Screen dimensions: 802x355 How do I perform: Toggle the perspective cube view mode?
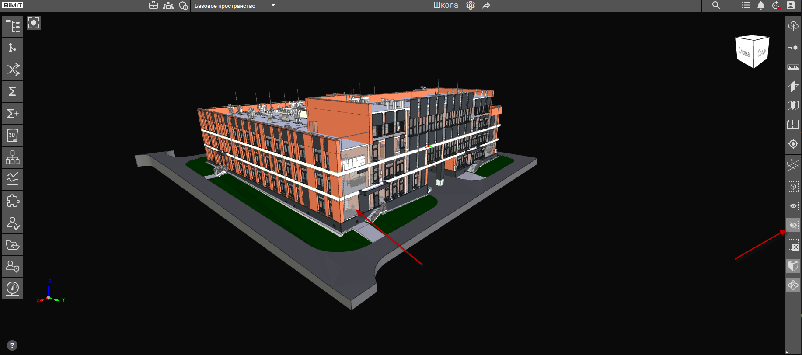(x=793, y=266)
